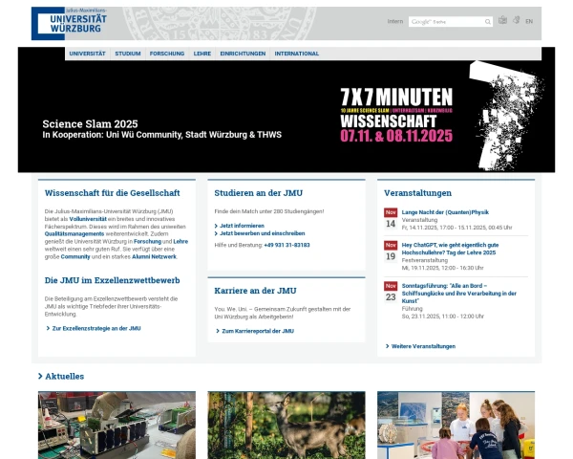Click the search magnifier icon

487,22
